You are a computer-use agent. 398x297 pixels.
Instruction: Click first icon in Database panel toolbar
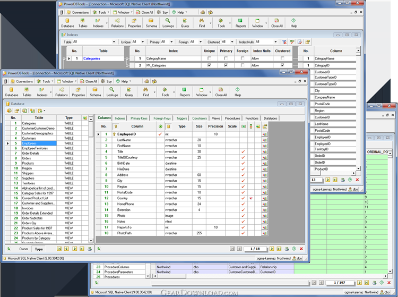[x=9, y=111]
